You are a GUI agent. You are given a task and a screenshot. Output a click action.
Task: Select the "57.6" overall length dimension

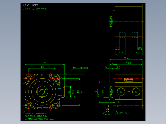126,58
